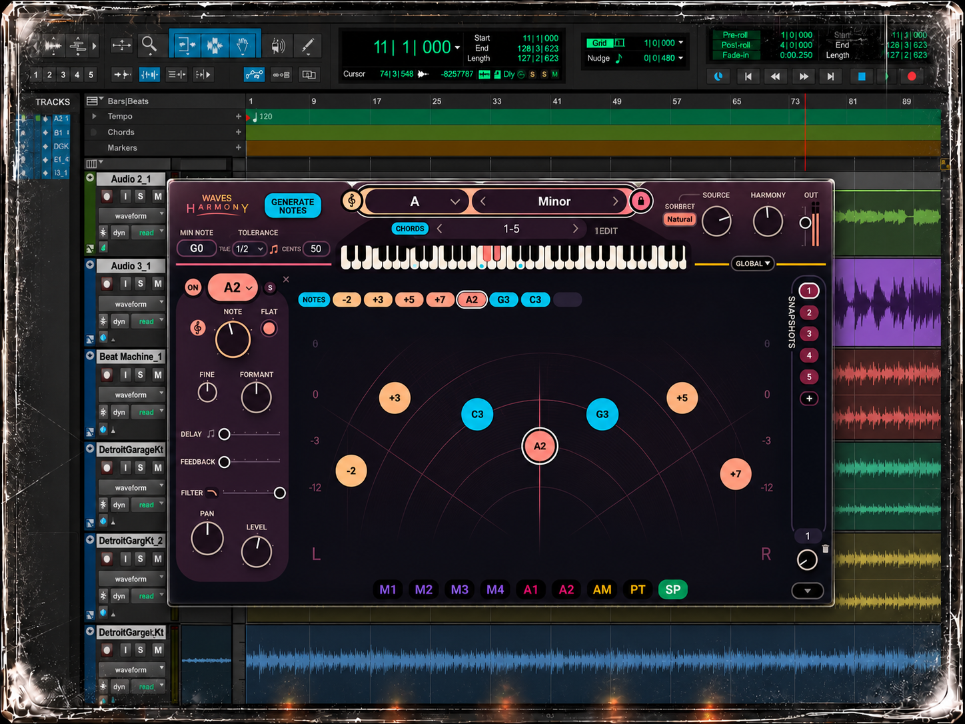Click the EDIT chords button
The height and width of the screenshot is (724, 965).
(606, 231)
